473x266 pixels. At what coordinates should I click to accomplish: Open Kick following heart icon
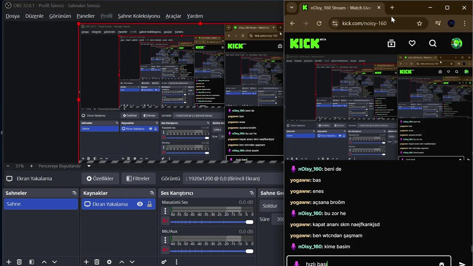(412, 44)
